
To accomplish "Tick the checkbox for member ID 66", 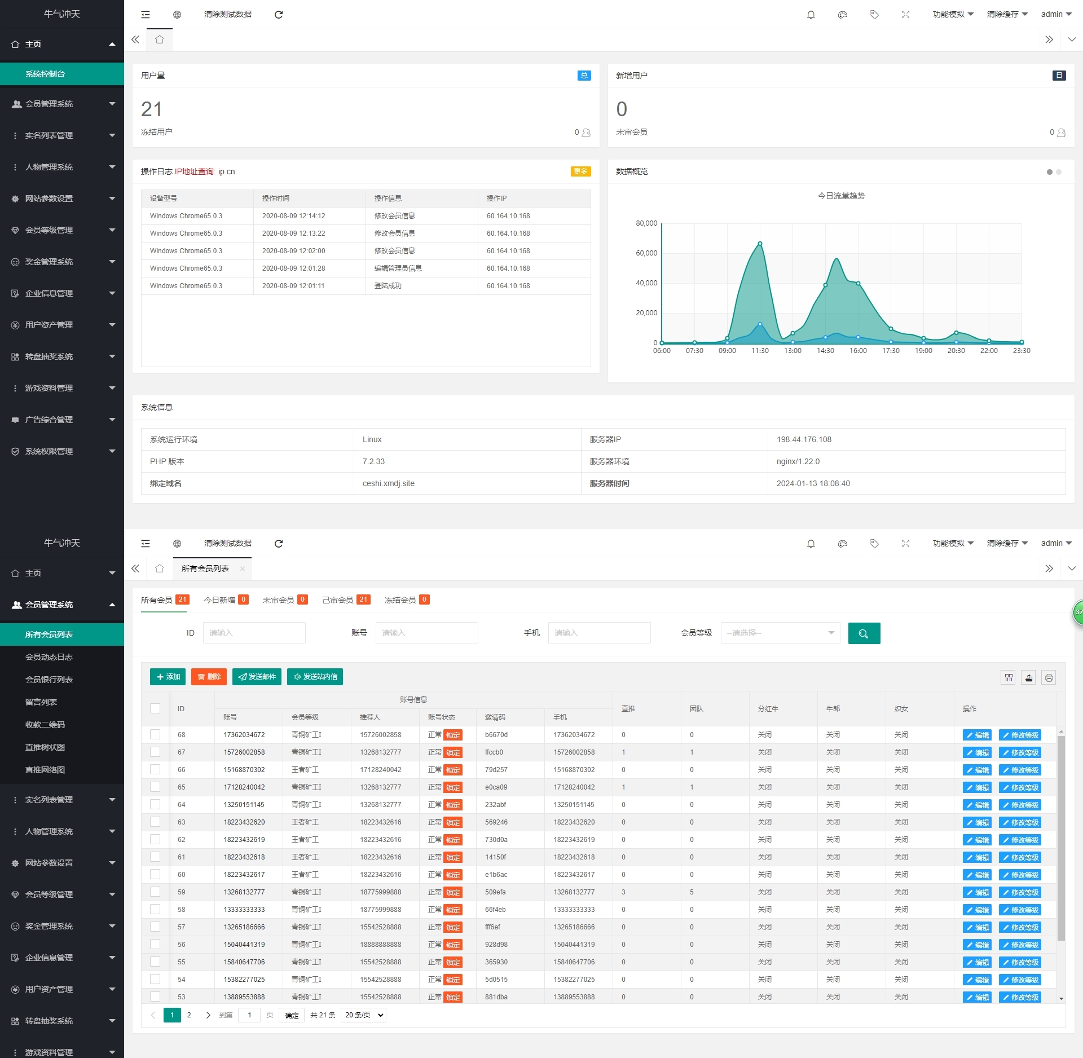I will (155, 769).
